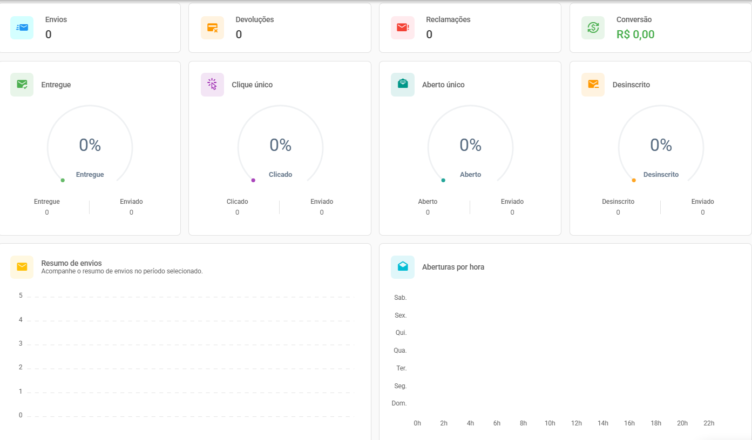Click the orange Devoluções icon

(212, 27)
